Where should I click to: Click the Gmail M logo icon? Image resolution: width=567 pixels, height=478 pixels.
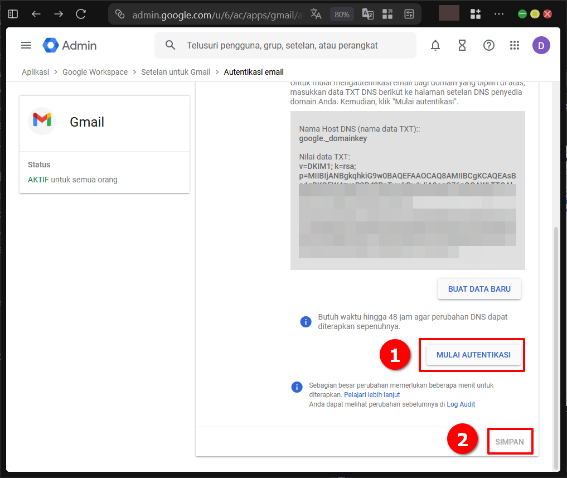click(x=42, y=120)
